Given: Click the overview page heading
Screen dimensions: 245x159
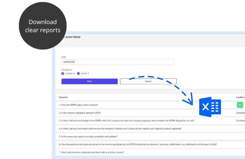Looking at the screenshot, I should (x=73, y=37).
